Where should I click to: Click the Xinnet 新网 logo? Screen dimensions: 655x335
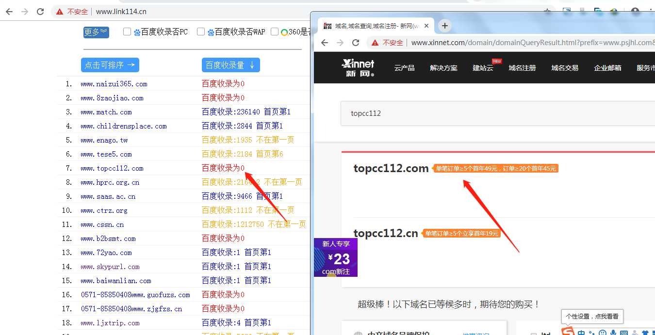coord(358,68)
